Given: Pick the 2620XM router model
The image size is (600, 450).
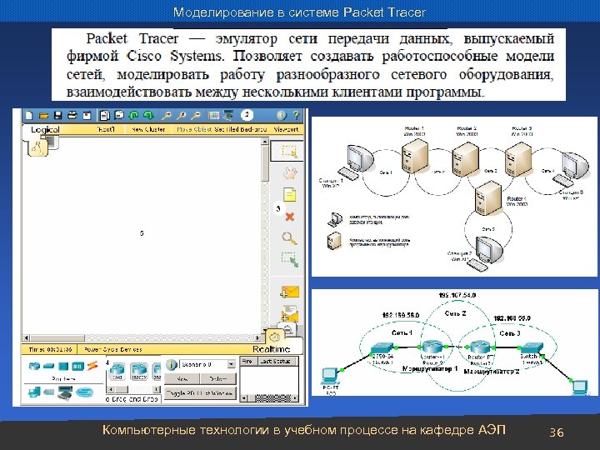Looking at the screenshot, I should point(138,372).
